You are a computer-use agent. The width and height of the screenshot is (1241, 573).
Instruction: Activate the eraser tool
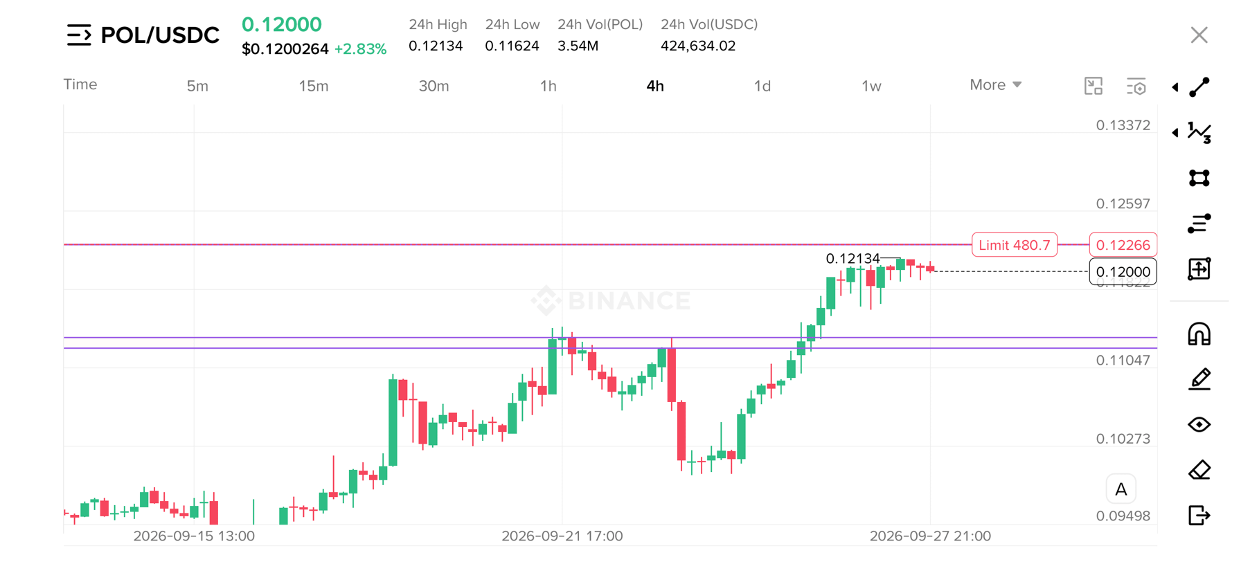1199,470
